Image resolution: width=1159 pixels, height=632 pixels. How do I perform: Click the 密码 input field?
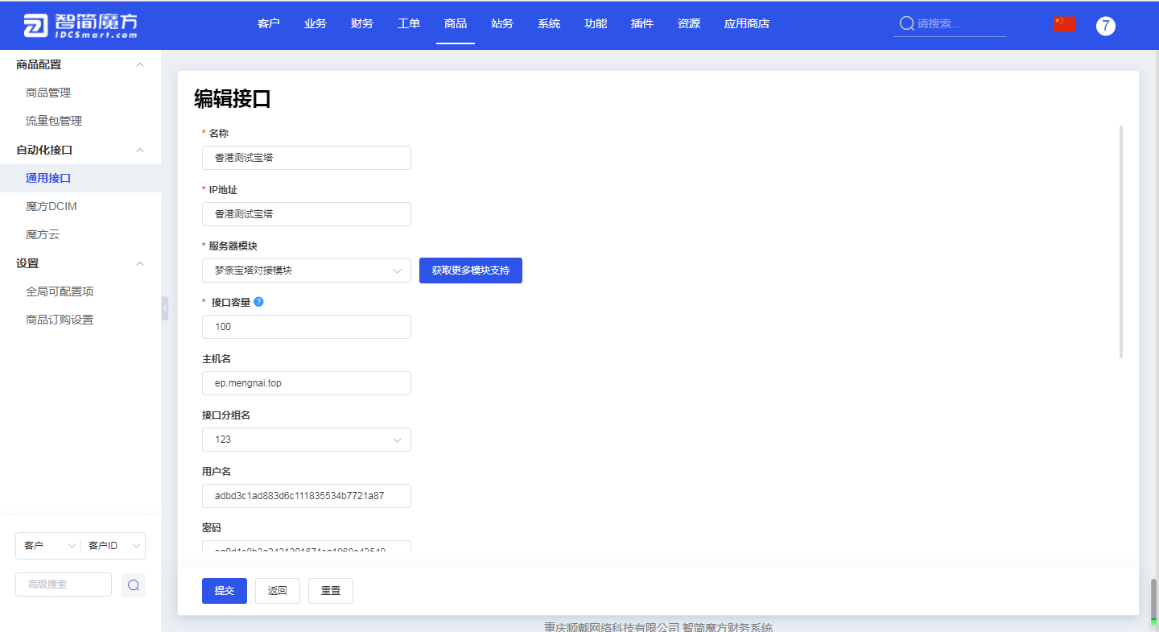(x=307, y=547)
